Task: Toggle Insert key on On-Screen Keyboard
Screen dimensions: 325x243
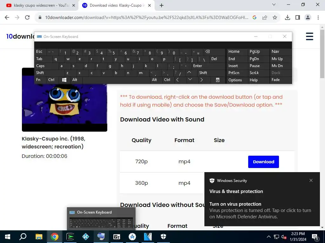Action: coord(237,66)
